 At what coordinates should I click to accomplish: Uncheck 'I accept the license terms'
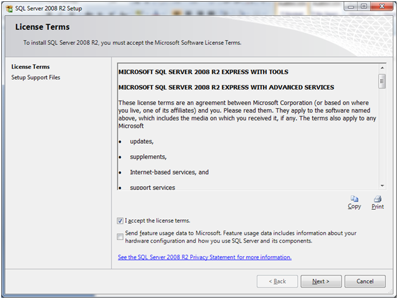tap(120, 220)
